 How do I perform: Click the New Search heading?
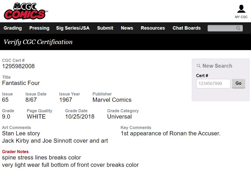coord(217,66)
